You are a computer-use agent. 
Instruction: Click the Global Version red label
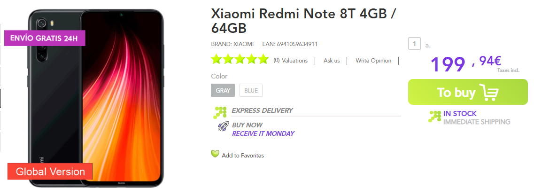tap(50, 172)
